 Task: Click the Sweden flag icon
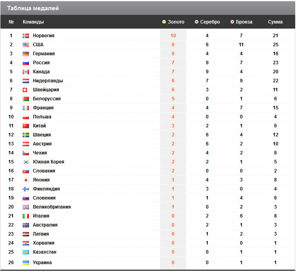(x=26, y=135)
